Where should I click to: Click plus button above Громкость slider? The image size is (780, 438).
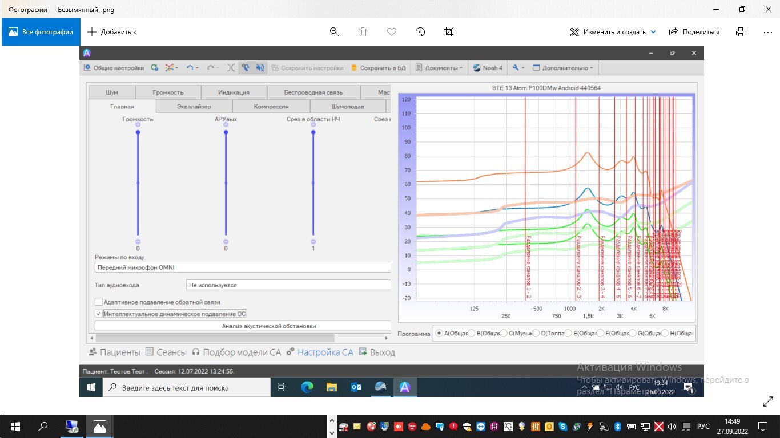pos(138,125)
